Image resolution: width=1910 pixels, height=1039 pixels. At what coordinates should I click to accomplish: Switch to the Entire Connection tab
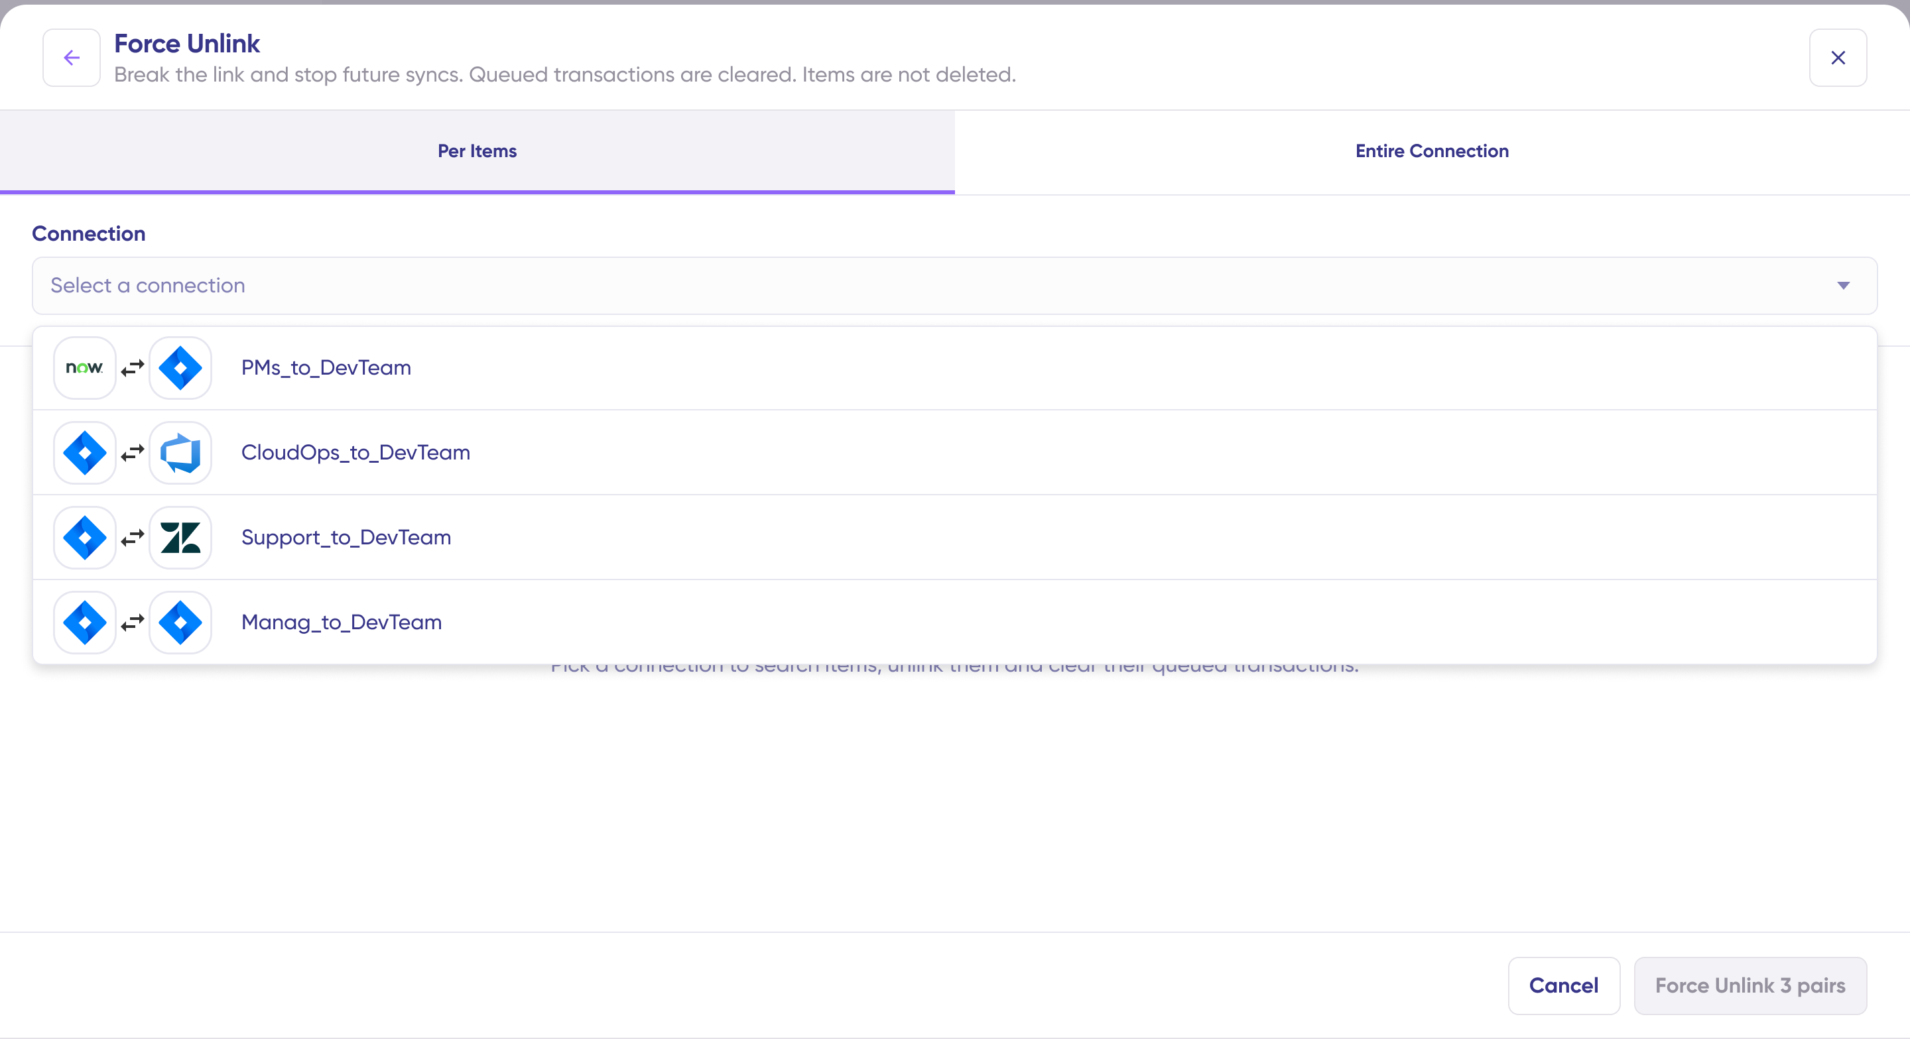[1431, 151]
